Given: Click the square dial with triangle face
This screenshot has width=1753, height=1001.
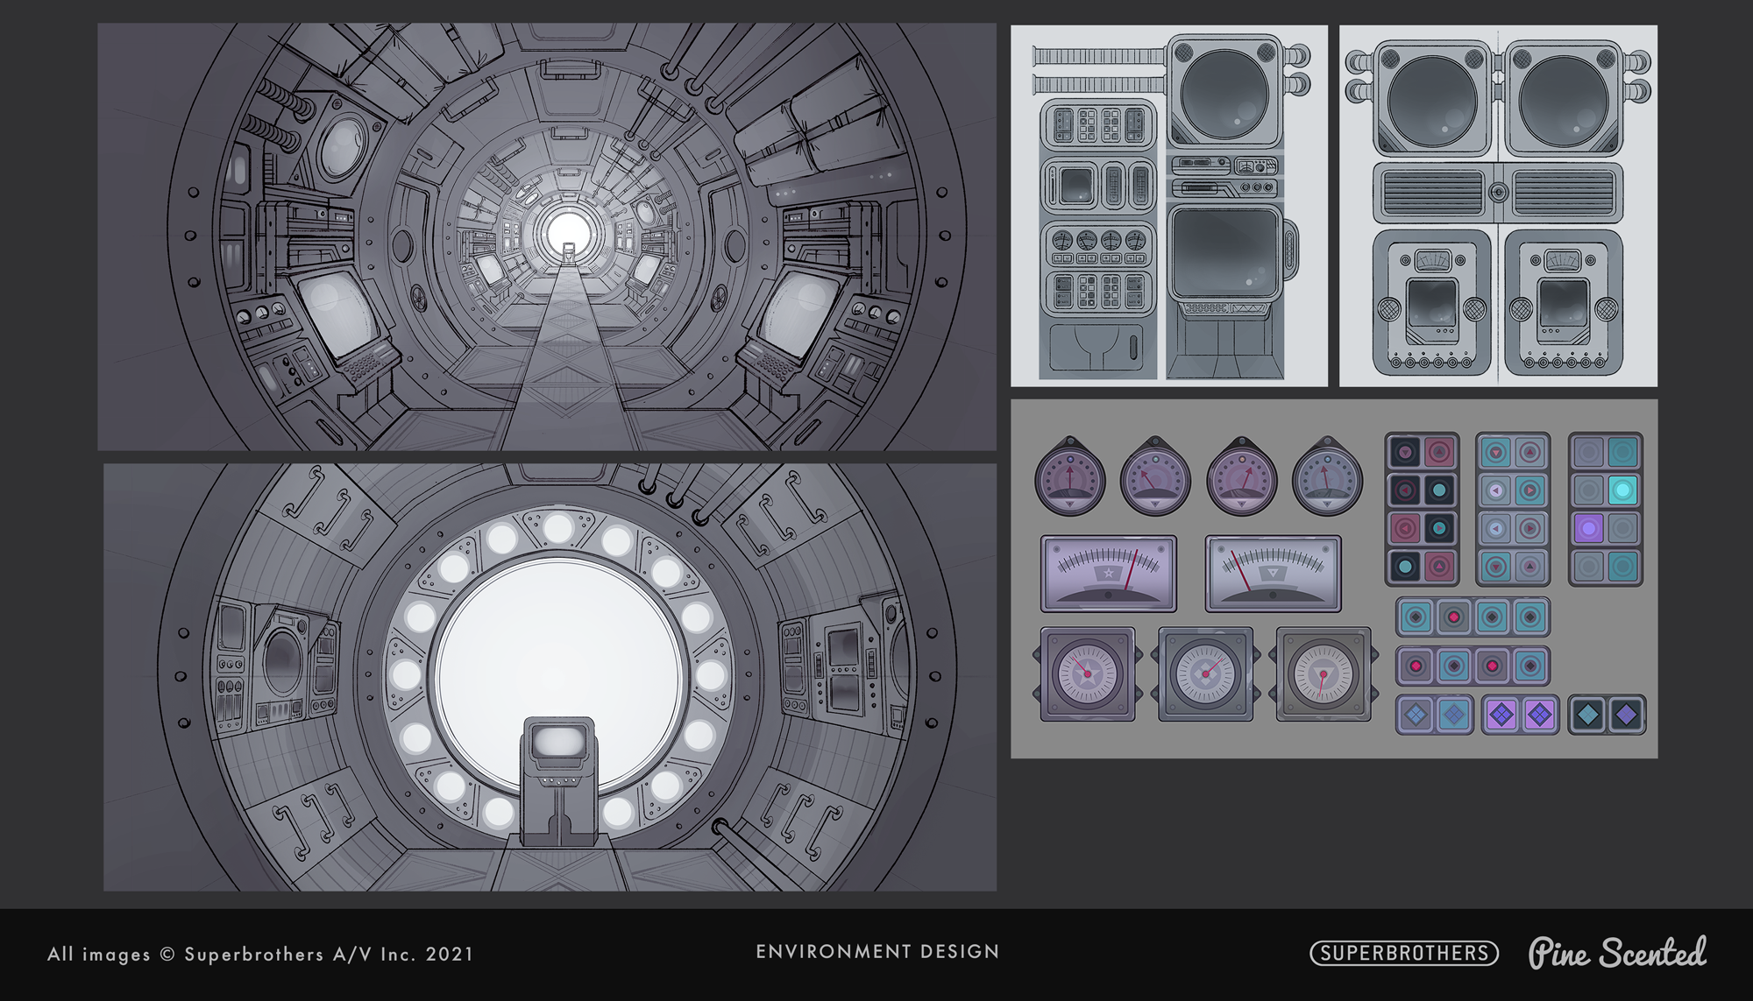Looking at the screenshot, I should click(1324, 673).
